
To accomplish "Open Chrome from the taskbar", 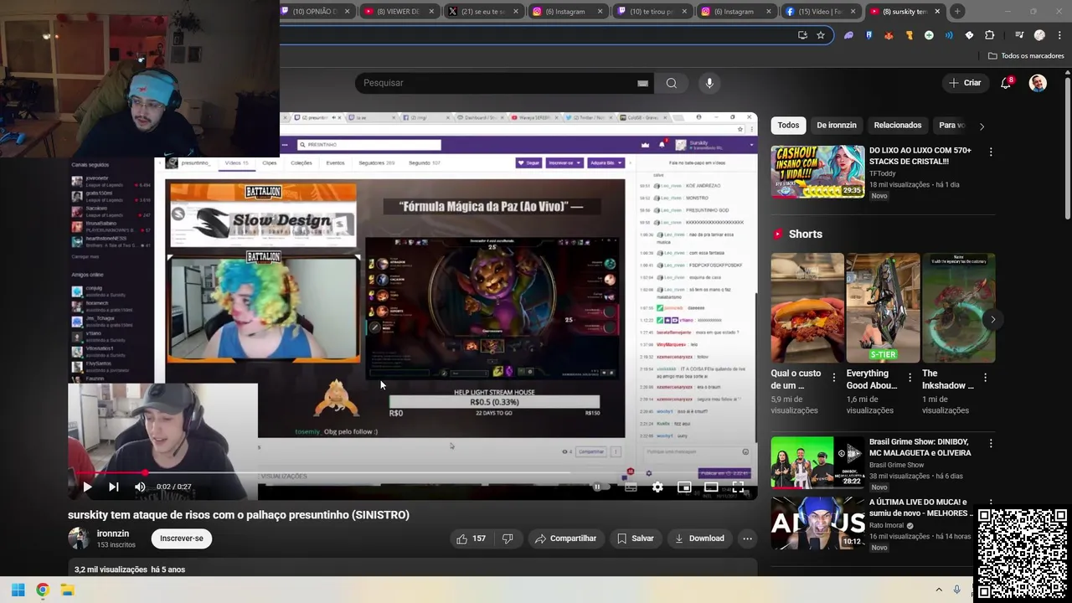I will click(x=42, y=590).
